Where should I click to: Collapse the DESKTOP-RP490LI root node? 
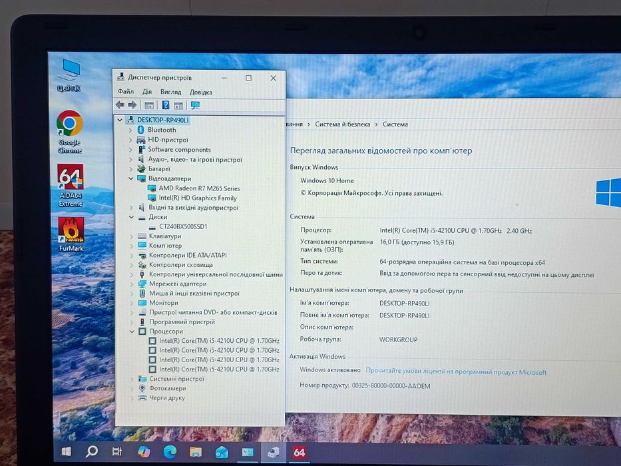pos(120,120)
